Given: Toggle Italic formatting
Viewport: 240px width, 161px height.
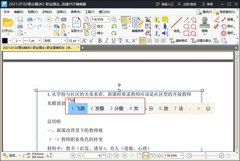Looking at the screenshot, I should 107,41.
